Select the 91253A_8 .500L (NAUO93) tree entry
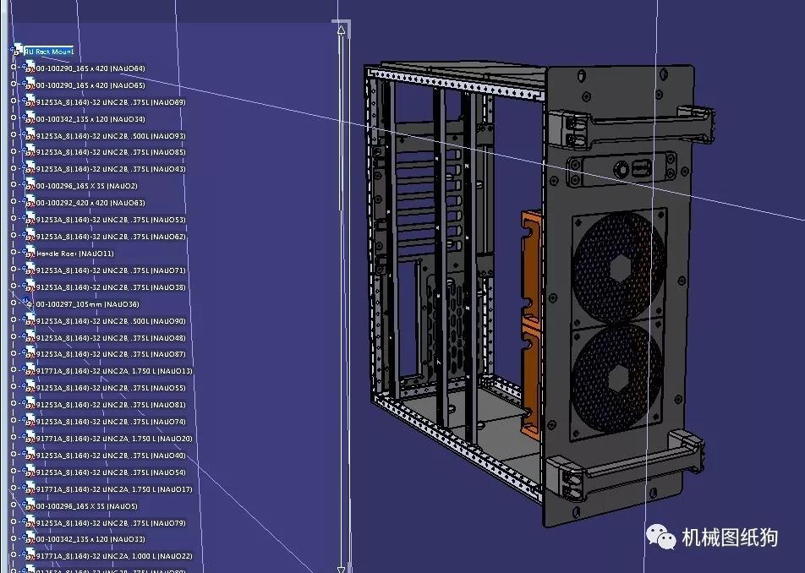Screen dimensions: 805x573 click(101, 136)
